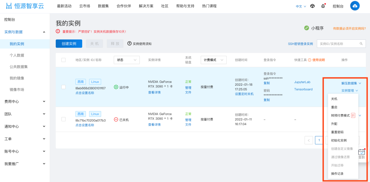Toggle the select-all checkbox in table header
The height and width of the screenshot is (182, 370).
[x=63, y=60]
